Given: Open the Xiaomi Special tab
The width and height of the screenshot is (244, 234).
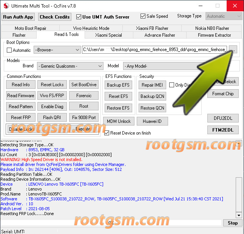Looking at the screenshot, I should pos(108,35).
